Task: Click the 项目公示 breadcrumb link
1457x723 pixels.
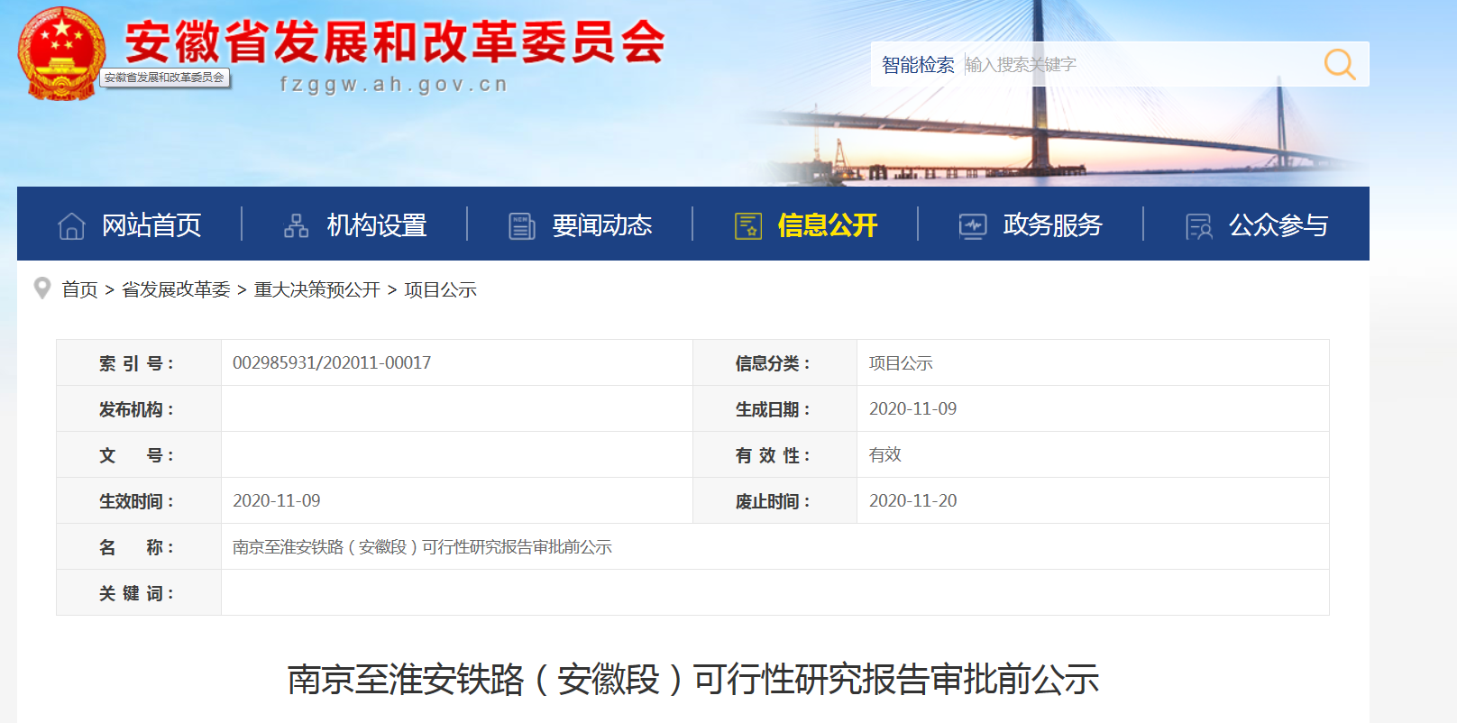Action: click(440, 289)
